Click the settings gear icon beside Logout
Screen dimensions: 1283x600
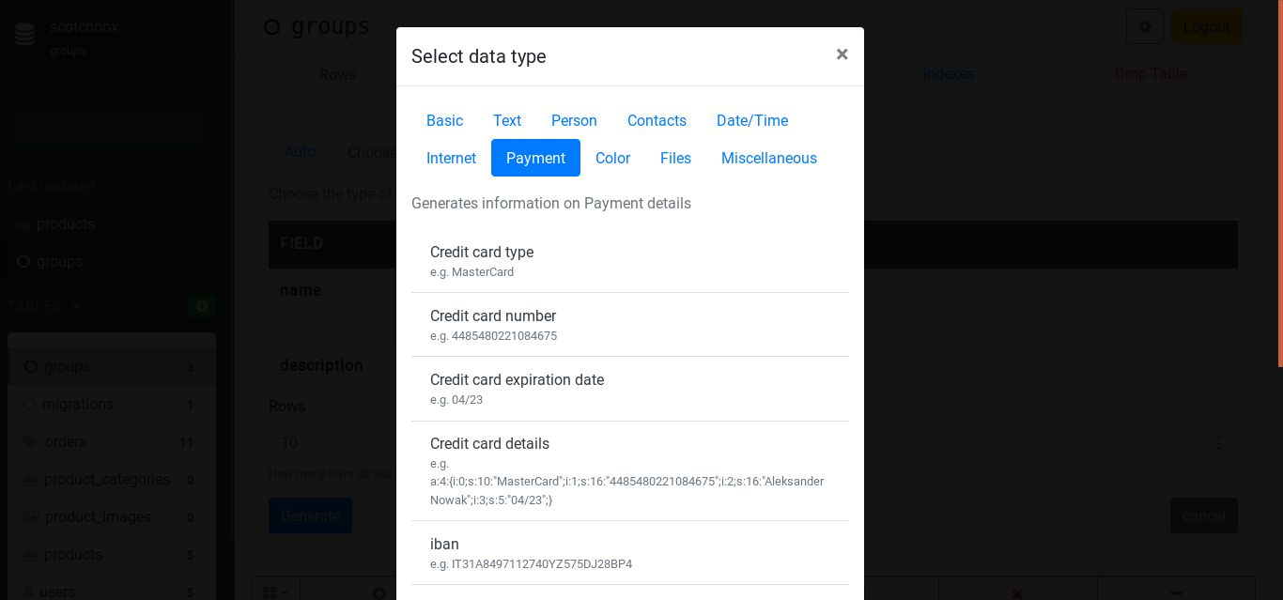(x=1145, y=26)
